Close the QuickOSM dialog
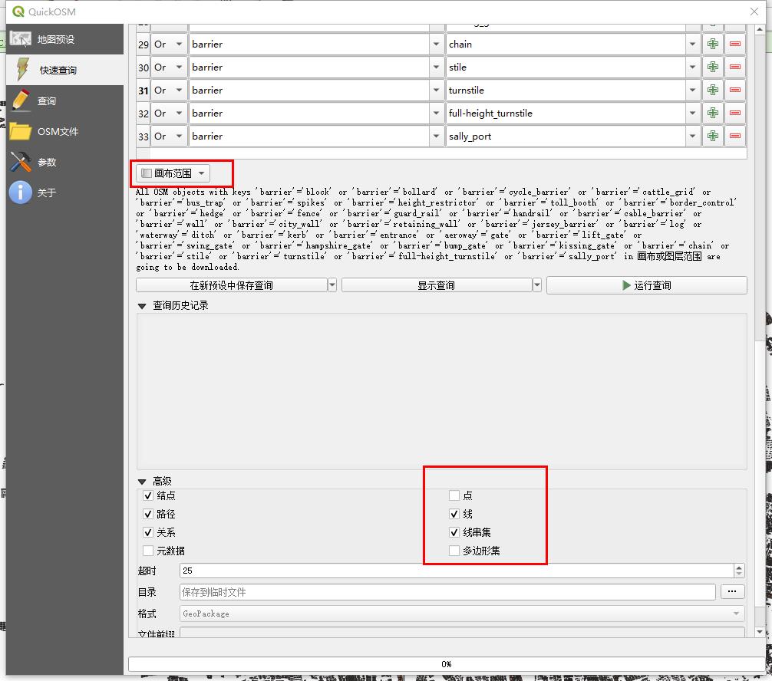Screen dimensions: 772x681 point(754,12)
